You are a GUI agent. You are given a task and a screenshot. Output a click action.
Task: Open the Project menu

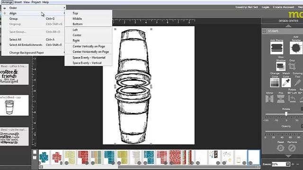pyautogui.click(x=36, y=2)
